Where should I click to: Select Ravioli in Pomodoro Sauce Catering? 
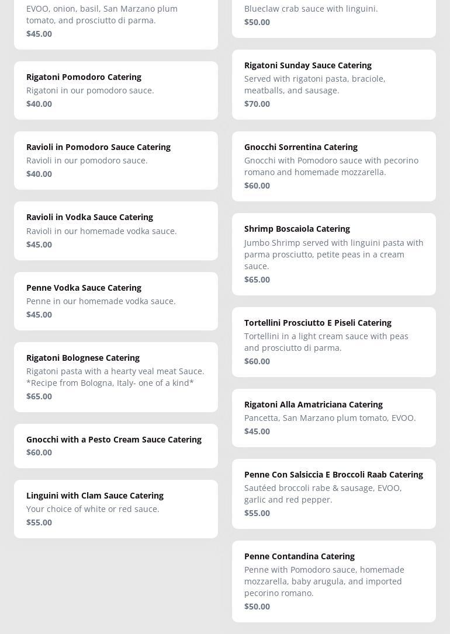coord(116,161)
